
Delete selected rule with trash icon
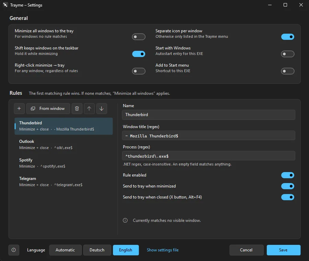pos(77,109)
